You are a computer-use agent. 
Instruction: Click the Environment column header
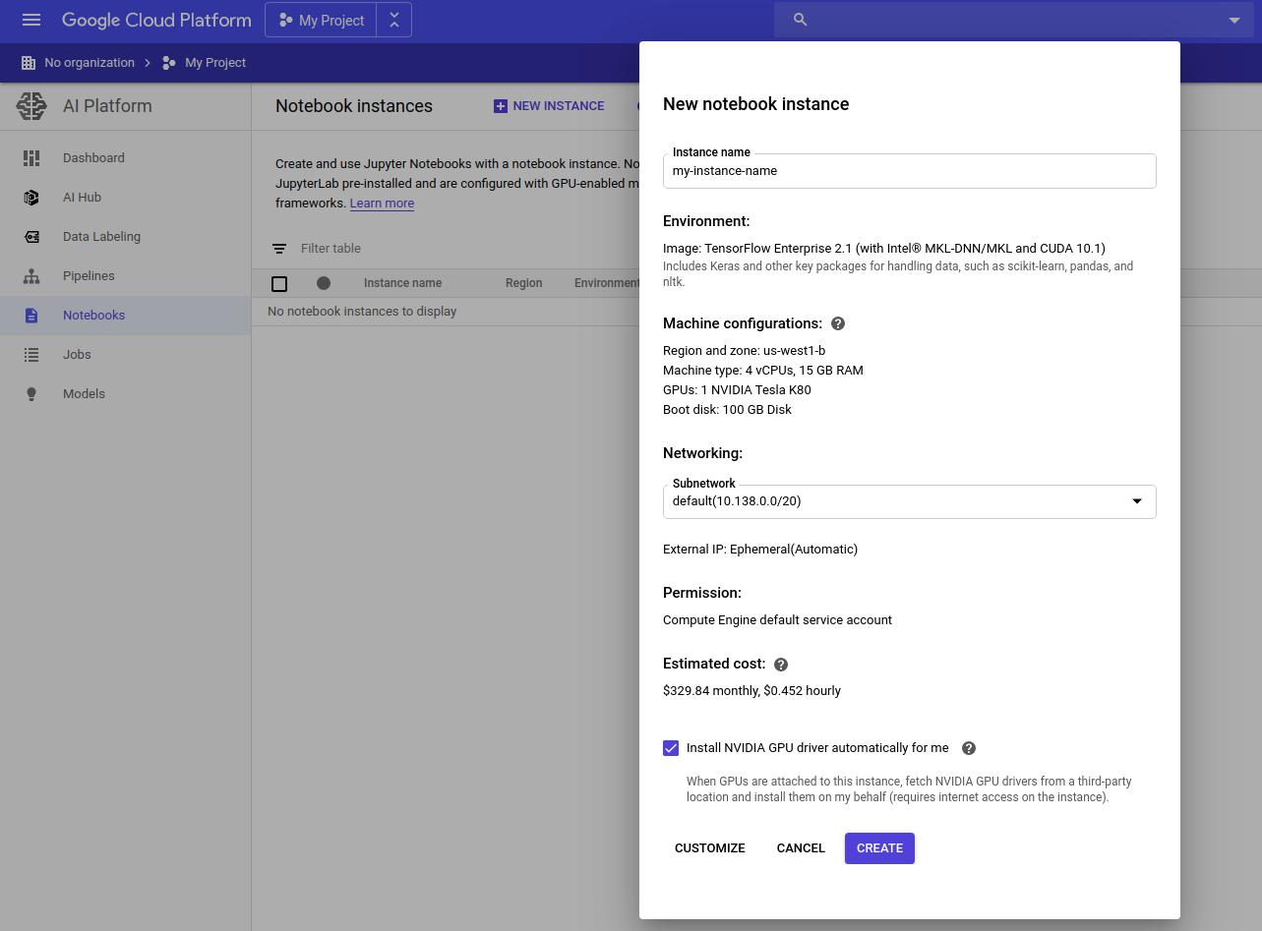607,283
